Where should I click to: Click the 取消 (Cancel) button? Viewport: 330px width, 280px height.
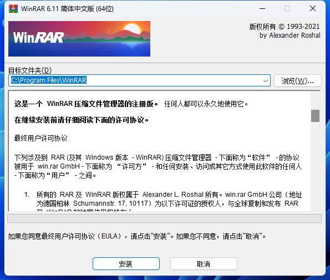click(204, 263)
